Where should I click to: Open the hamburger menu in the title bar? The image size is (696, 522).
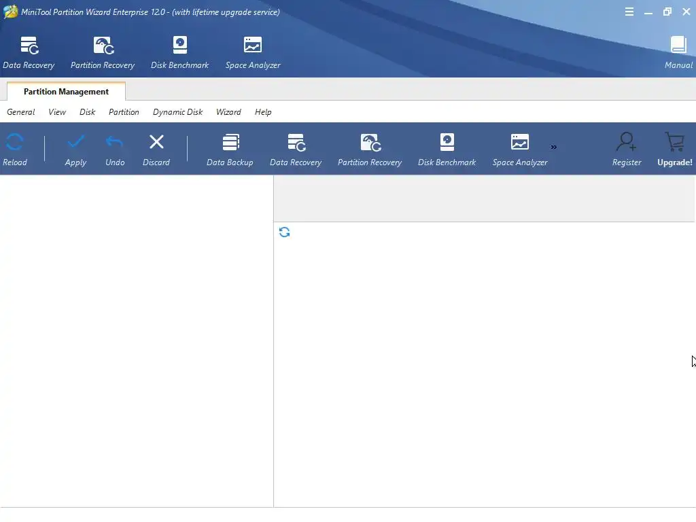[x=629, y=12]
